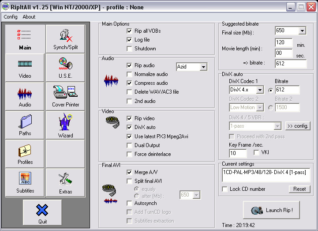This screenshot has height=231, width=318.
Task: Enable Autosynch option
Action: (129, 203)
